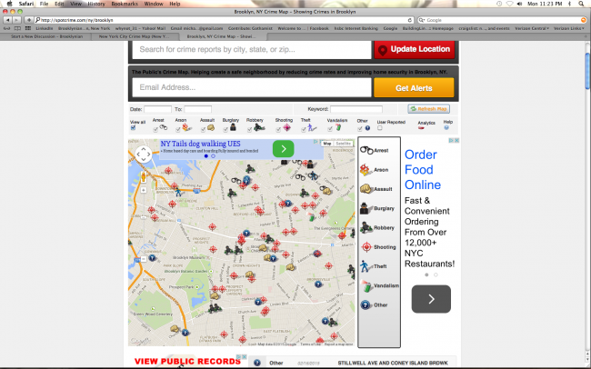The width and height of the screenshot is (591, 369).
Task: Toggle the Arrest filter checkbox
Action: coord(155,129)
